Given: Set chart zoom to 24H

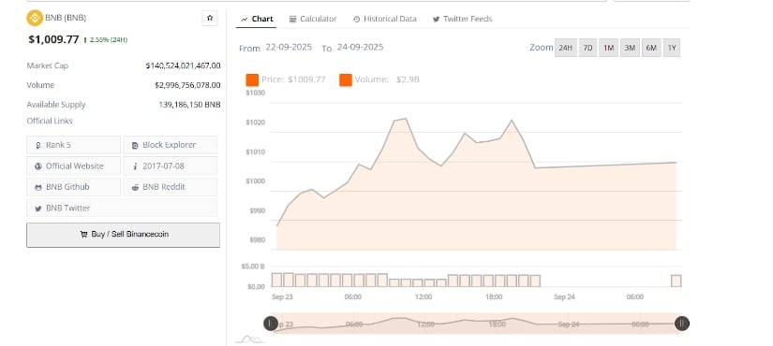Looking at the screenshot, I should coord(565,48).
